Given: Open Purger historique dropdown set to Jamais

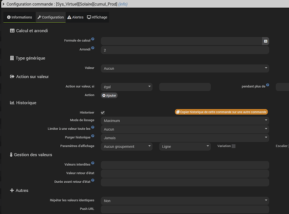Looking at the screenshot, I should tap(185, 138).
